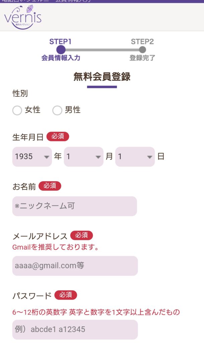Click the 必須 badge beside 生年月日

pos(58,137)
